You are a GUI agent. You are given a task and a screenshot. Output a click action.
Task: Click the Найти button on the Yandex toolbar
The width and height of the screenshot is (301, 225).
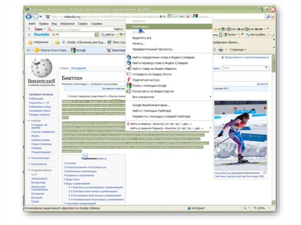pos(118,29)
